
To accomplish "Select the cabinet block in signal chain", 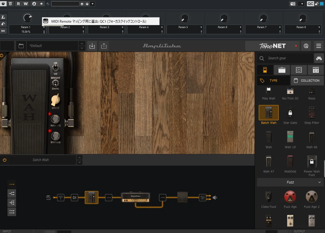I will click(x=182, y=197).
